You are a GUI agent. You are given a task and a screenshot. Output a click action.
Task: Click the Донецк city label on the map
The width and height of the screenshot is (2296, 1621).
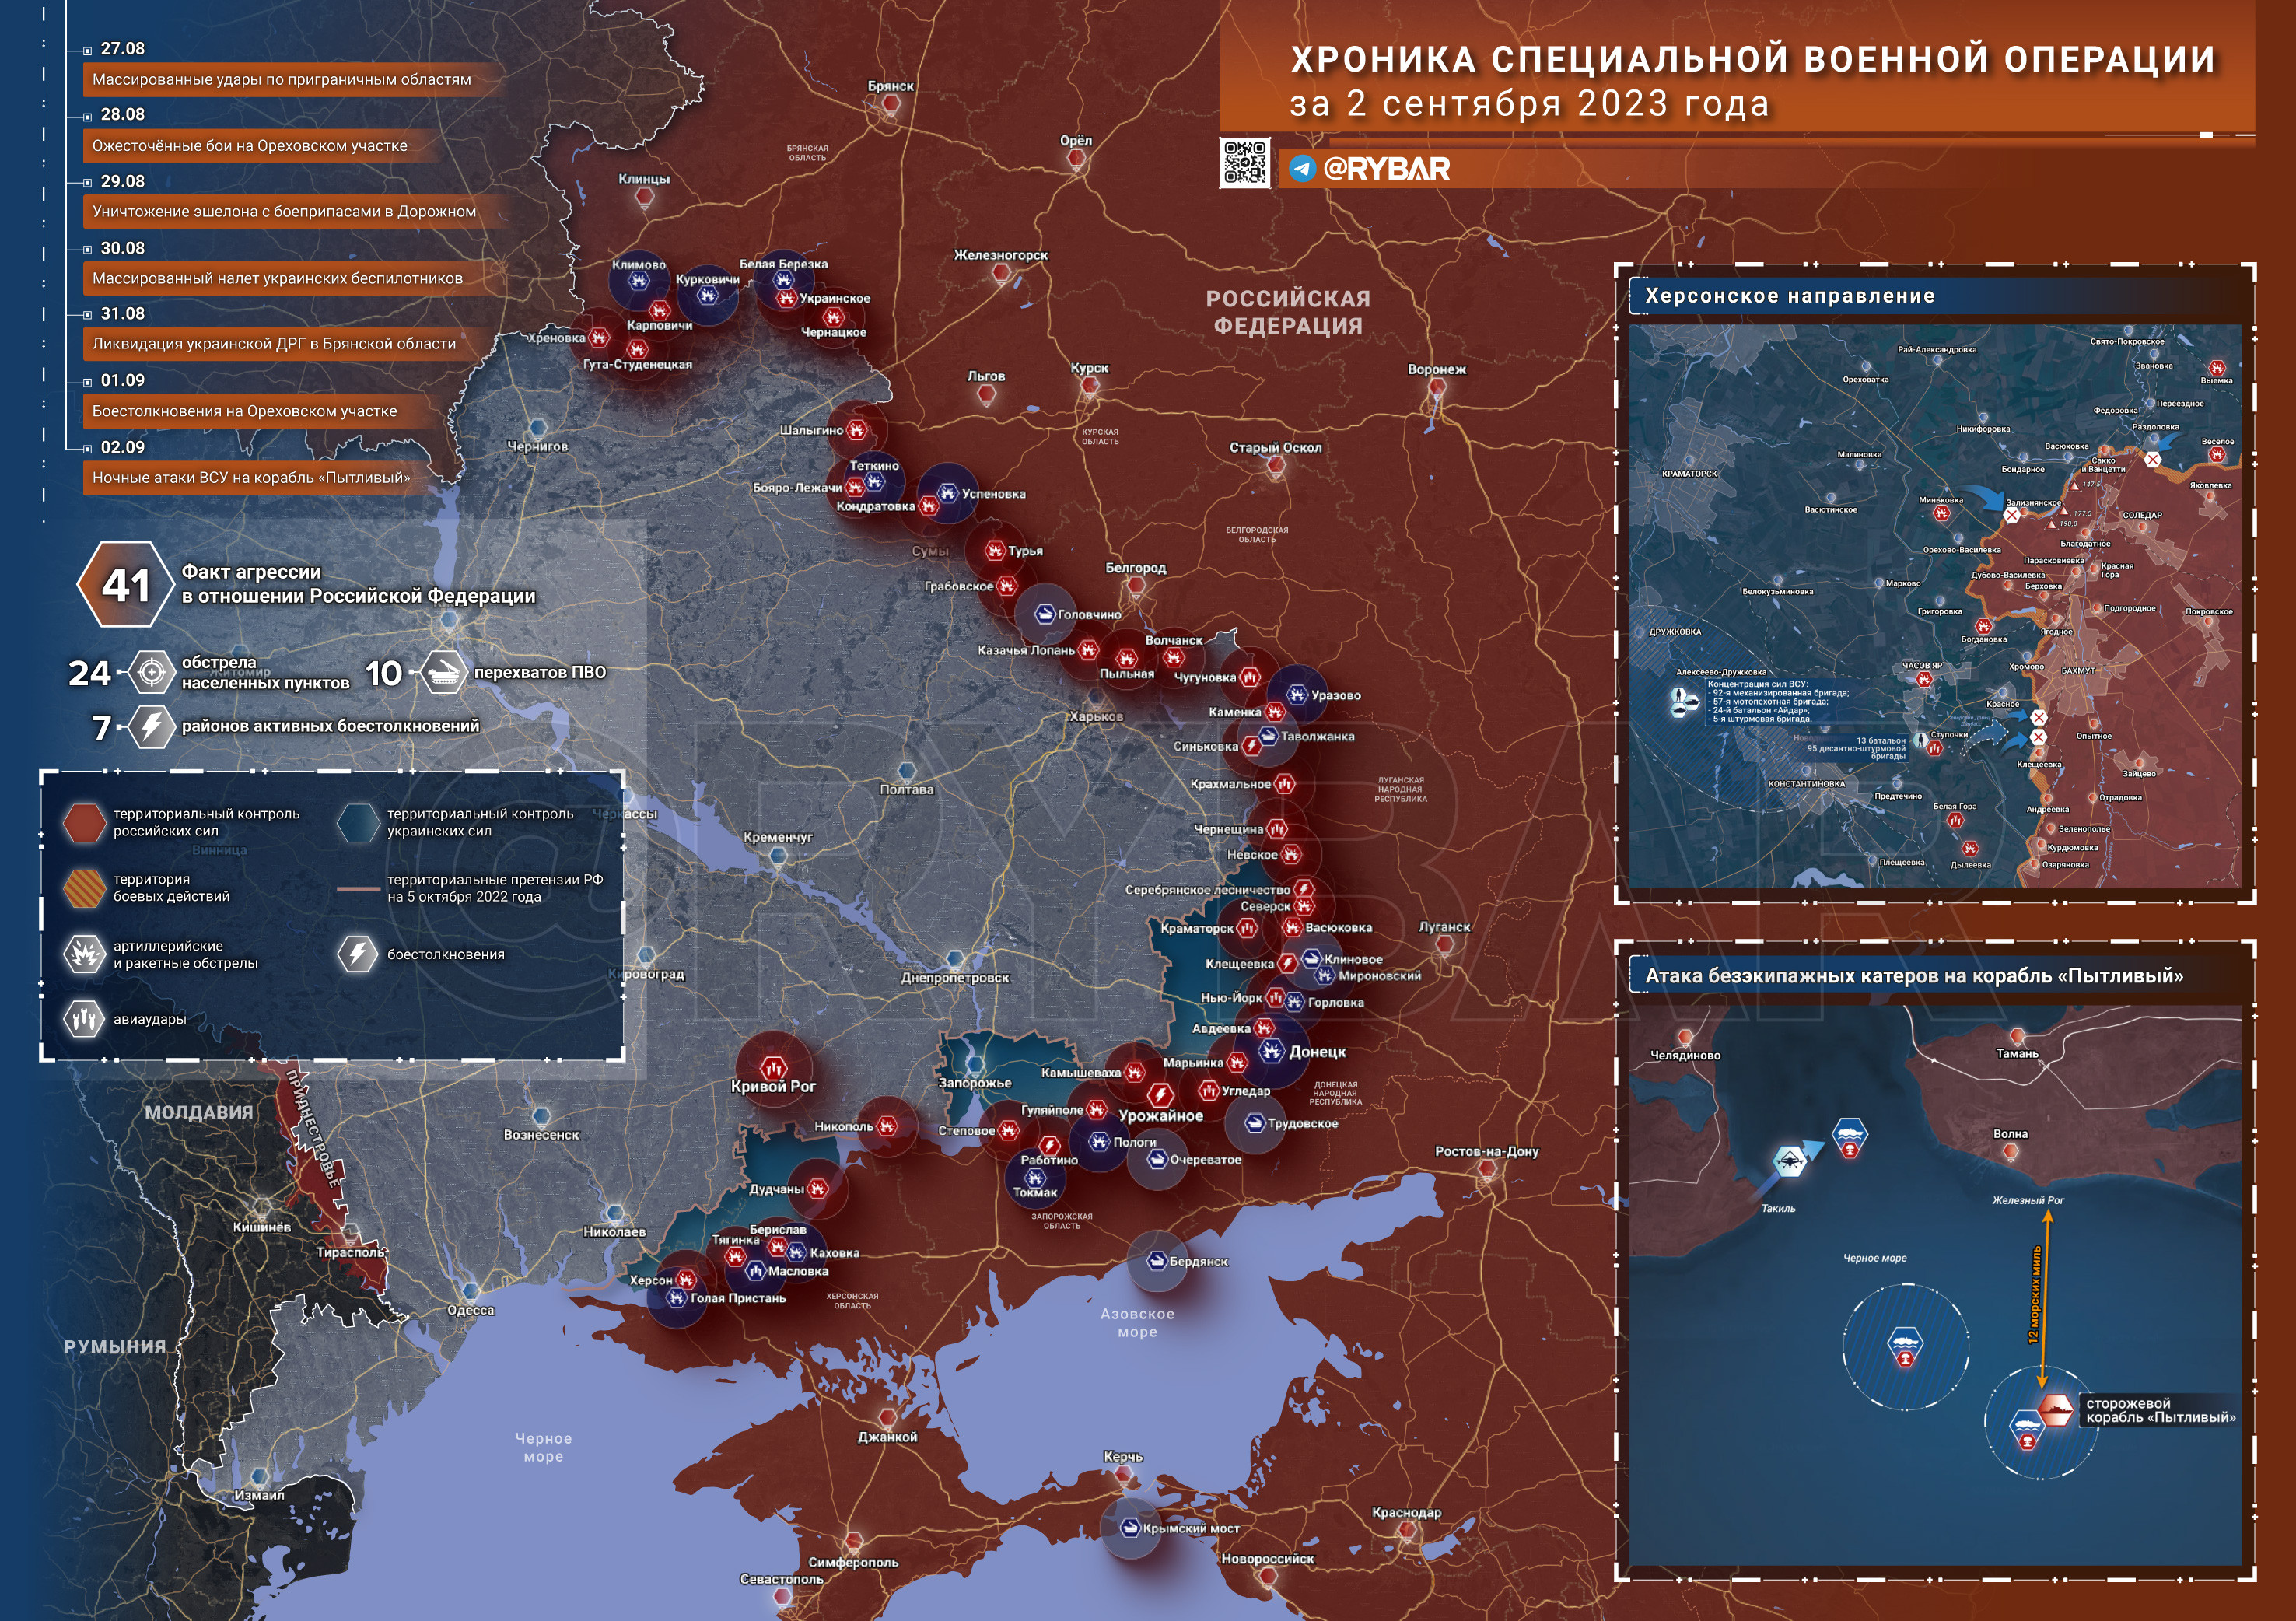(1317, 1052)
